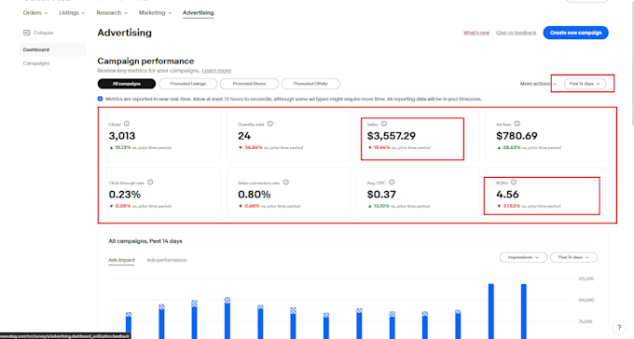Select the Promoted Offsite filter
Viewport: 634px width, 339px height.
tap(310, 84)
